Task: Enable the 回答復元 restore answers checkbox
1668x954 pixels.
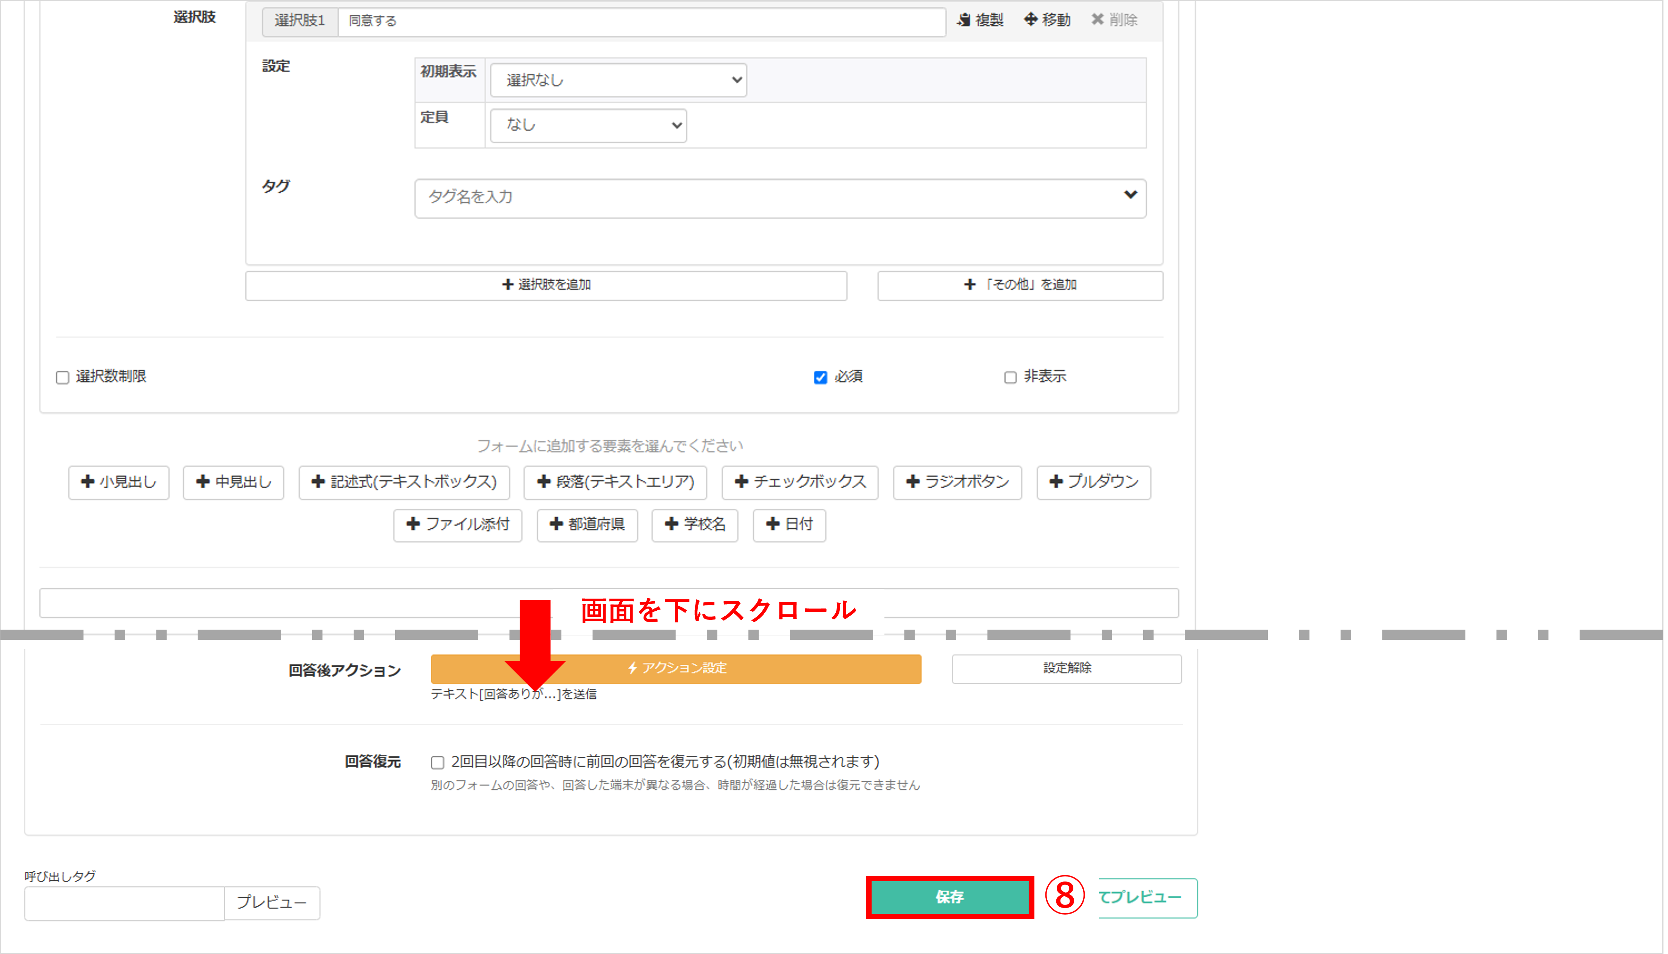Action: pyautogui.click(x=438, y=762)
